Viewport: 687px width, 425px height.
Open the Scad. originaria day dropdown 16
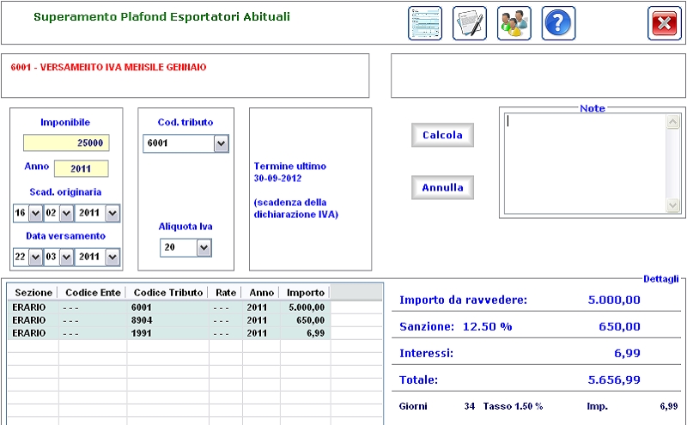point(35,214)
